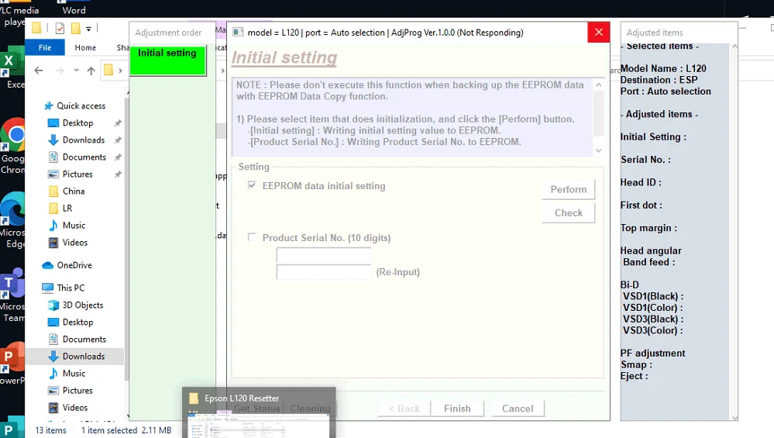Open the Publisher desktop shortcut icon
This screenshot has height=438, width=774.
[x=12, y=427]
